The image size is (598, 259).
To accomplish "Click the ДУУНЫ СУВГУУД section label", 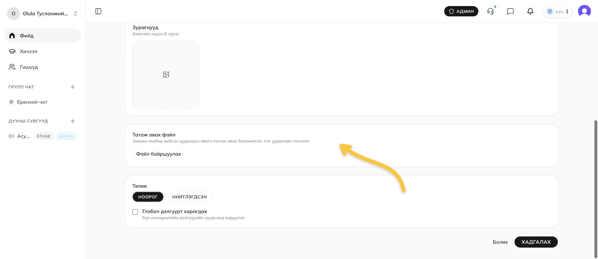I will coord(28,121).
